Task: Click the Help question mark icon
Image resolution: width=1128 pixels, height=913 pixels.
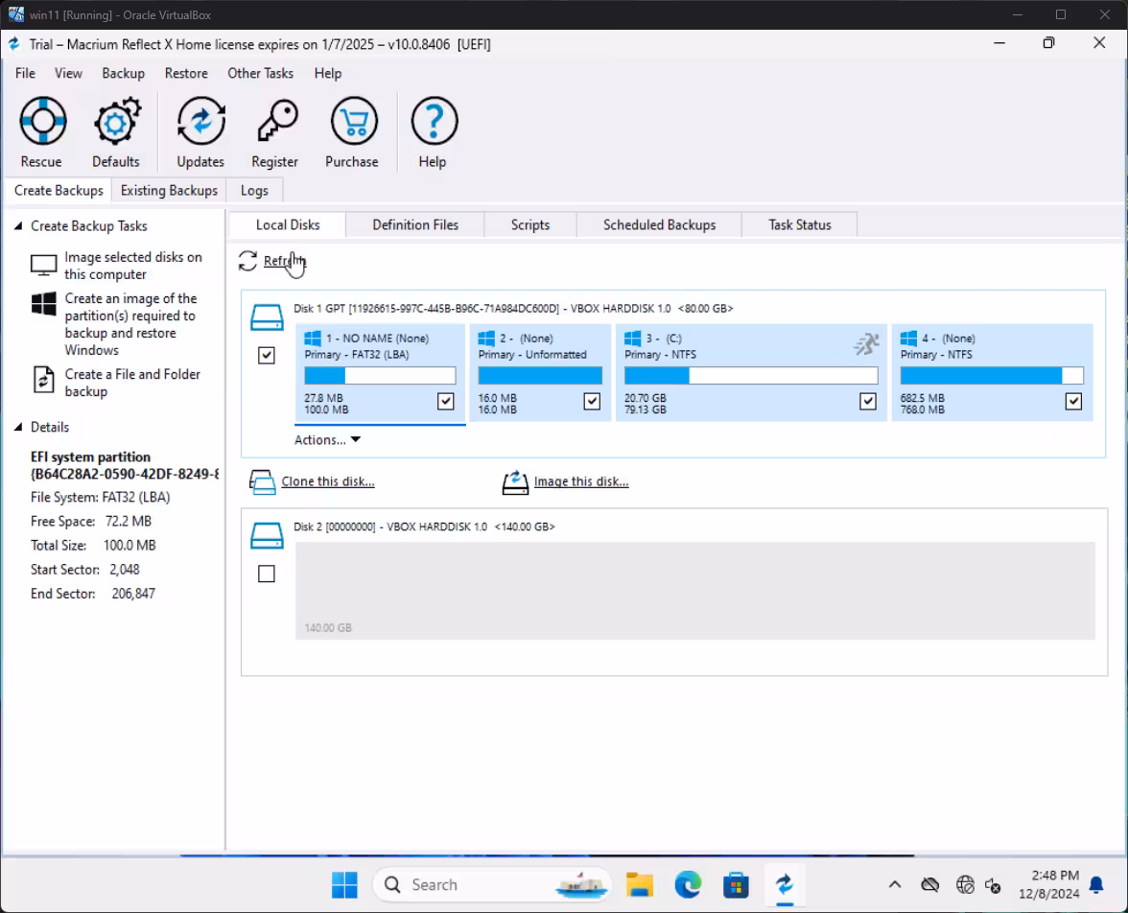Action: (433, 122)
